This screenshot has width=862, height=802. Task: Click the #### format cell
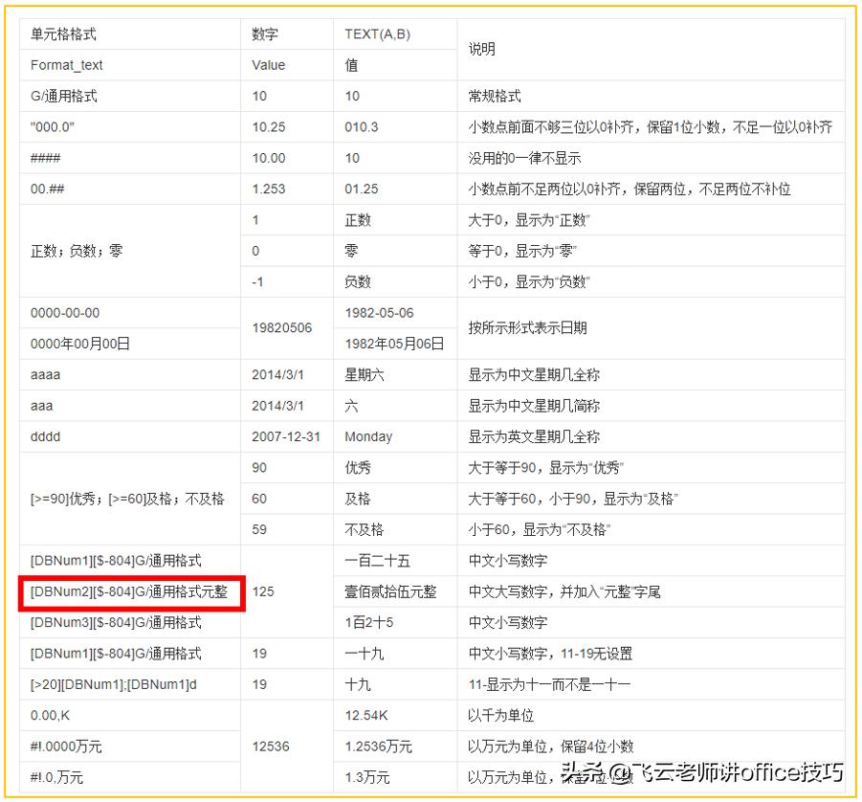(44, 158)
